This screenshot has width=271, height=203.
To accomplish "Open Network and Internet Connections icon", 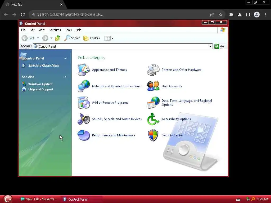I will (84, 86).
